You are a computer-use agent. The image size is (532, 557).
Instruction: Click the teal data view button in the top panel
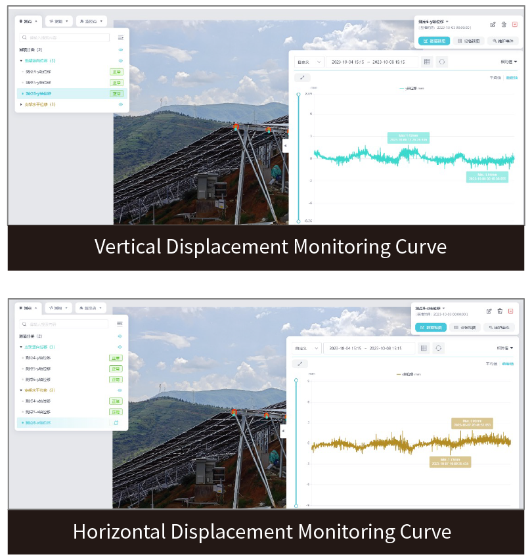(434, 41)
